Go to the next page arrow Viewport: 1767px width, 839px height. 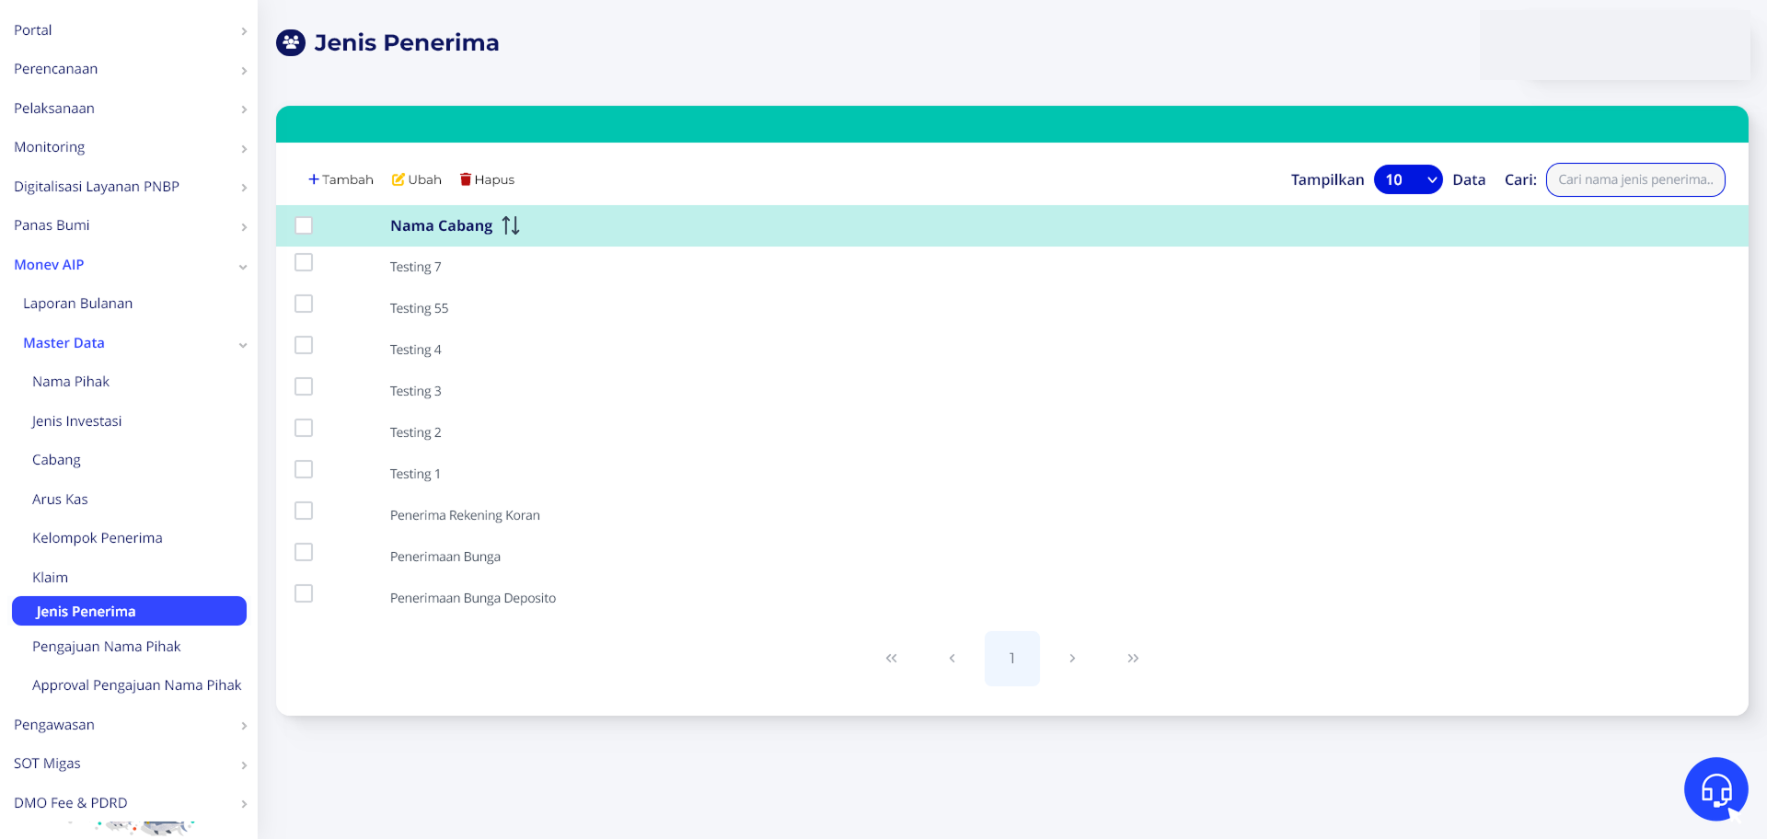[1072, 658]
